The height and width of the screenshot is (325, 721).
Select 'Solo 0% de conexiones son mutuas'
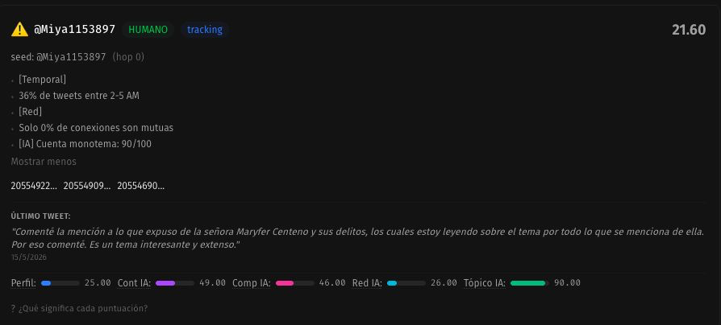(x=96, y=128)
